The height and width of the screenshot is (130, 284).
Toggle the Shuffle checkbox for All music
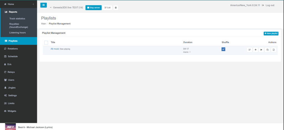(x=223, y=49)
